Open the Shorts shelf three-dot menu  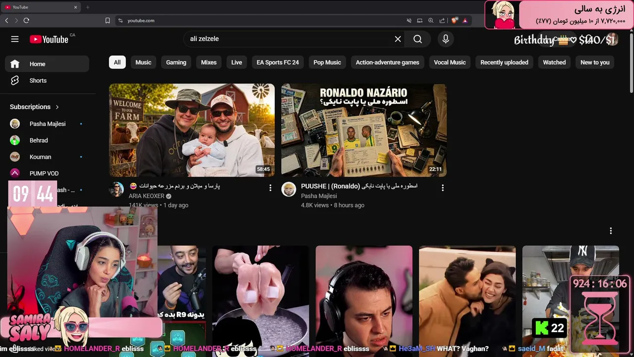tap(611, 231)
